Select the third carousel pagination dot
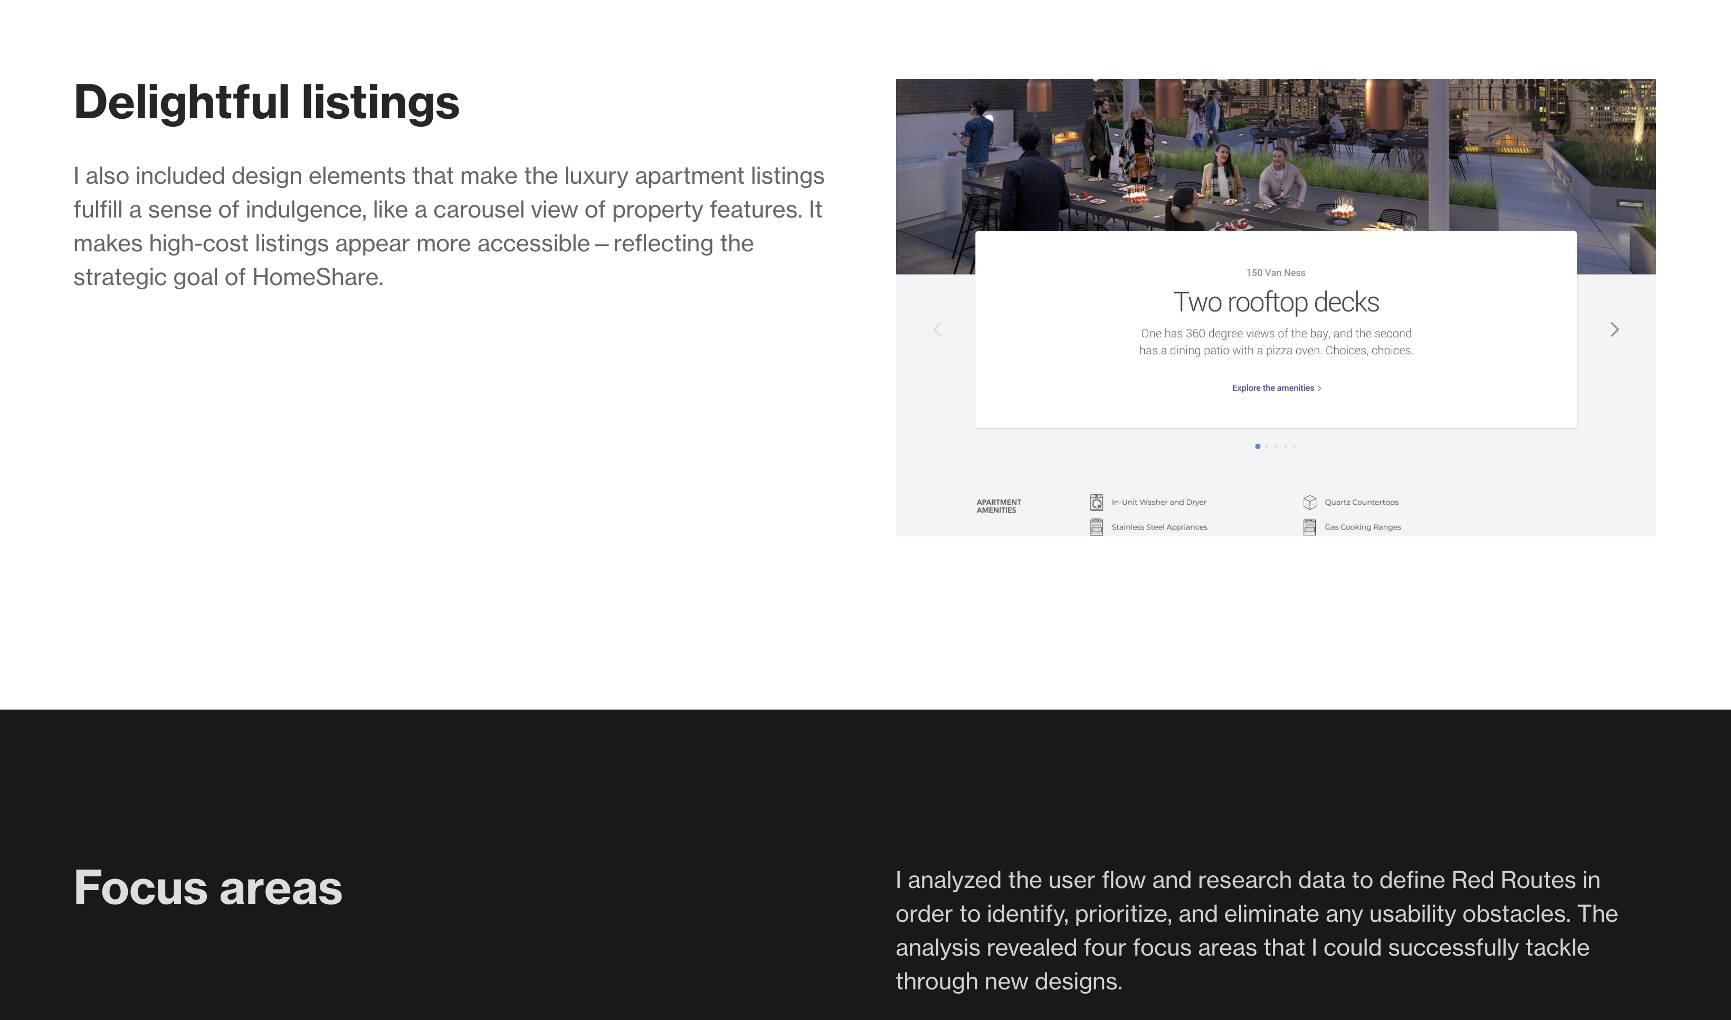 (1276, 447)
